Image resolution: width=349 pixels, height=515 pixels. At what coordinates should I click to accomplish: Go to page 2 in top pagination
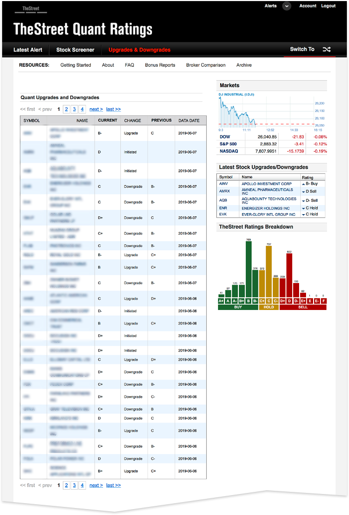click(67, 109)
